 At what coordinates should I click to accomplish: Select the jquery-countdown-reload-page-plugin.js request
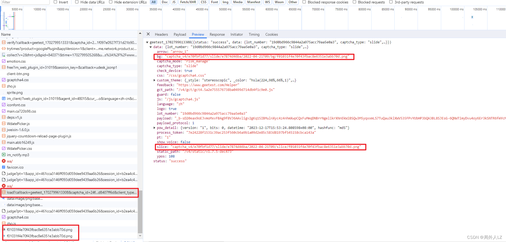[x=69, y=136]
